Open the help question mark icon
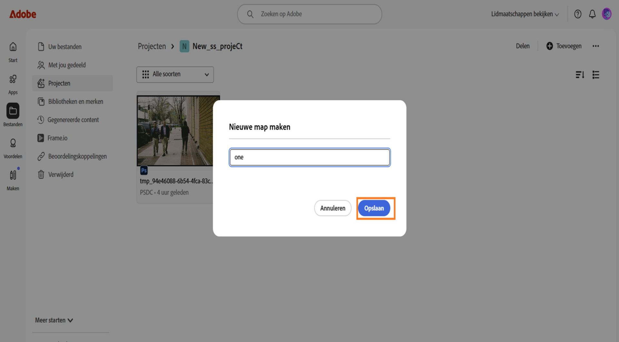The width and height of the screenshot is (619, 342). pos(577,14)
